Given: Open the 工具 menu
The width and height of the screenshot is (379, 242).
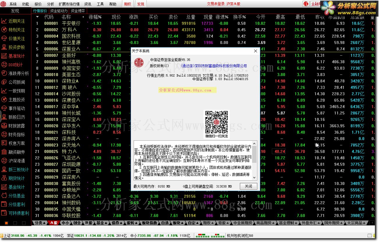Looking at the screenshot, I should coord(100,4).
